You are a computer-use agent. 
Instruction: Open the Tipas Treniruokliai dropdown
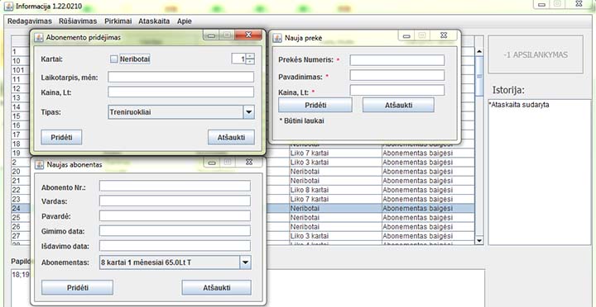(248, 112)
